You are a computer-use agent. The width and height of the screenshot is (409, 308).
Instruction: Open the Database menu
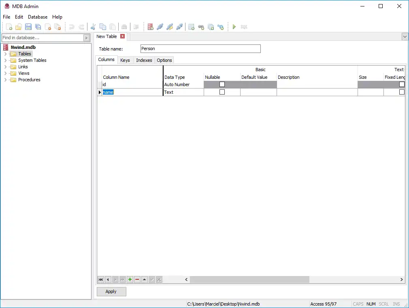point(38,17)
